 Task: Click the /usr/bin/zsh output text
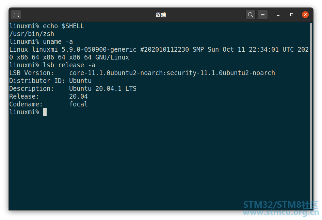32,34
